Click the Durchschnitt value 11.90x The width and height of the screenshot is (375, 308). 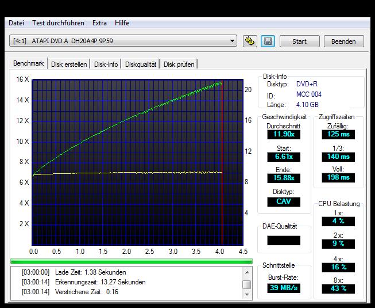click(284, 134)
